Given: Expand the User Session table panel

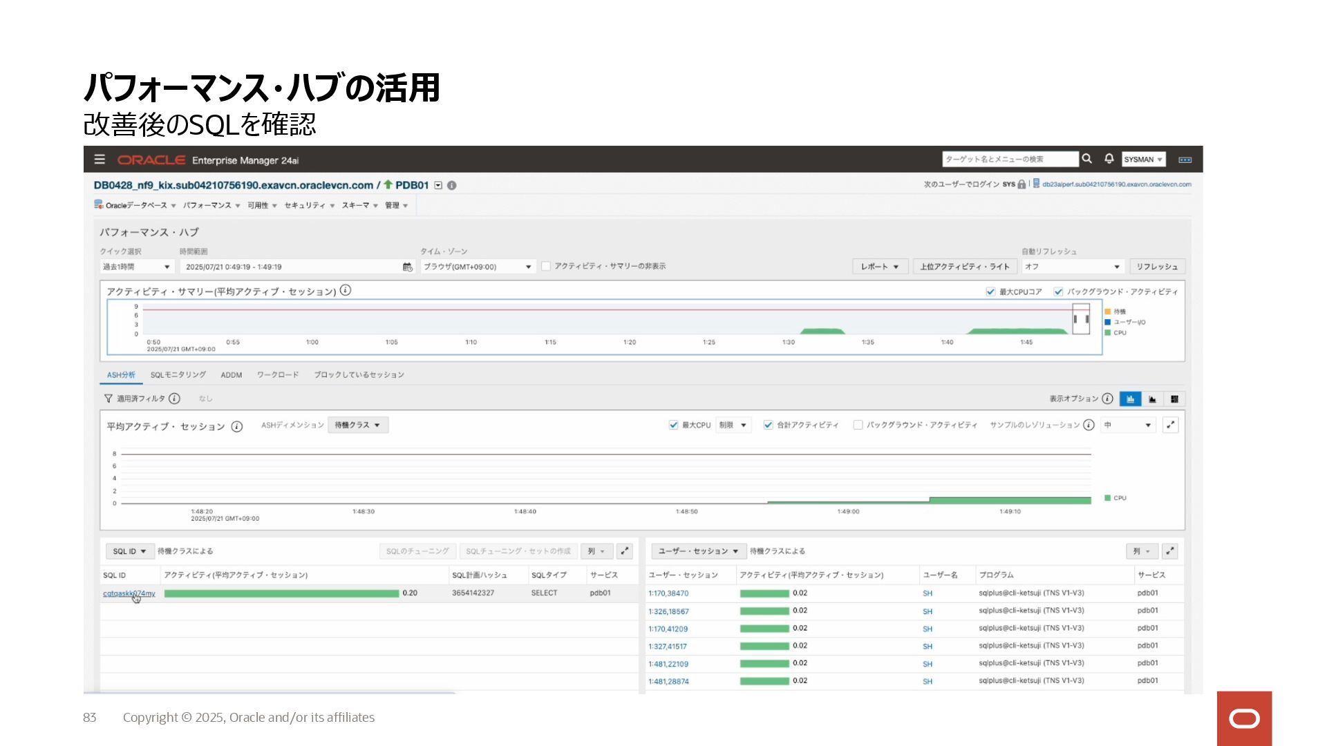Looking at the screenshot, I should point(1170,551).
